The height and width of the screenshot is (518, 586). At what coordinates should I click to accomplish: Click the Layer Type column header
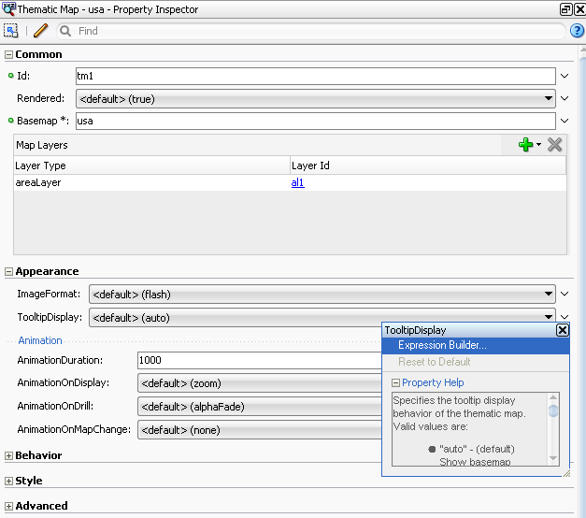(x=151, y=165)
